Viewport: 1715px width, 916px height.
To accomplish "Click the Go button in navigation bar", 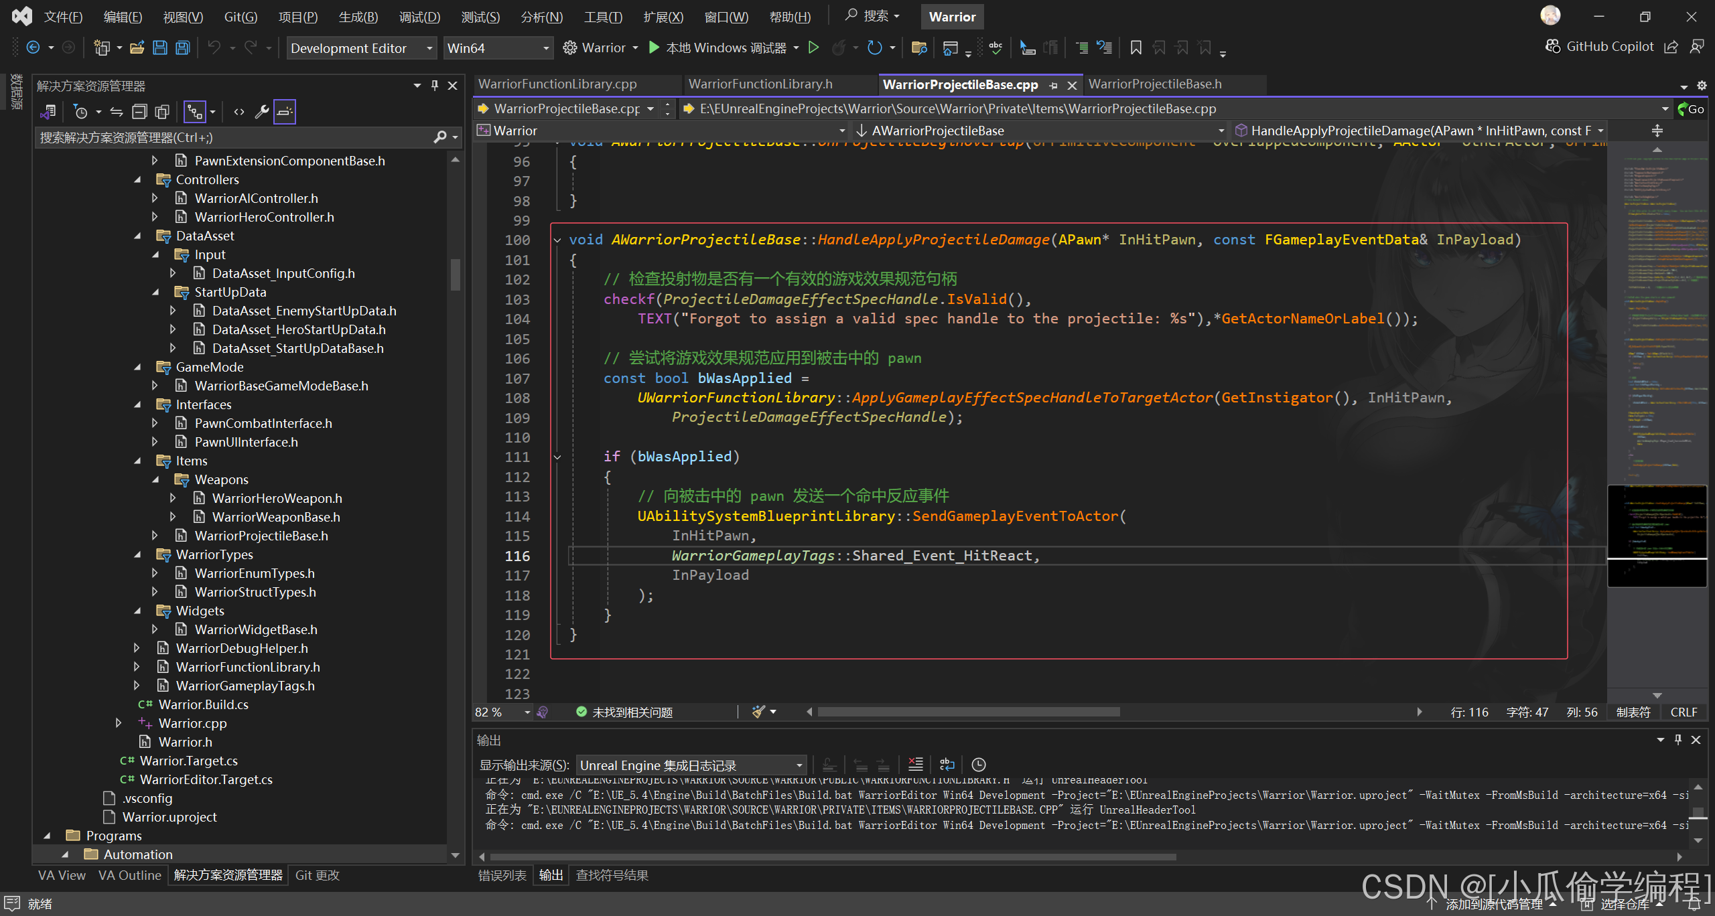I will click(1690, 108).
